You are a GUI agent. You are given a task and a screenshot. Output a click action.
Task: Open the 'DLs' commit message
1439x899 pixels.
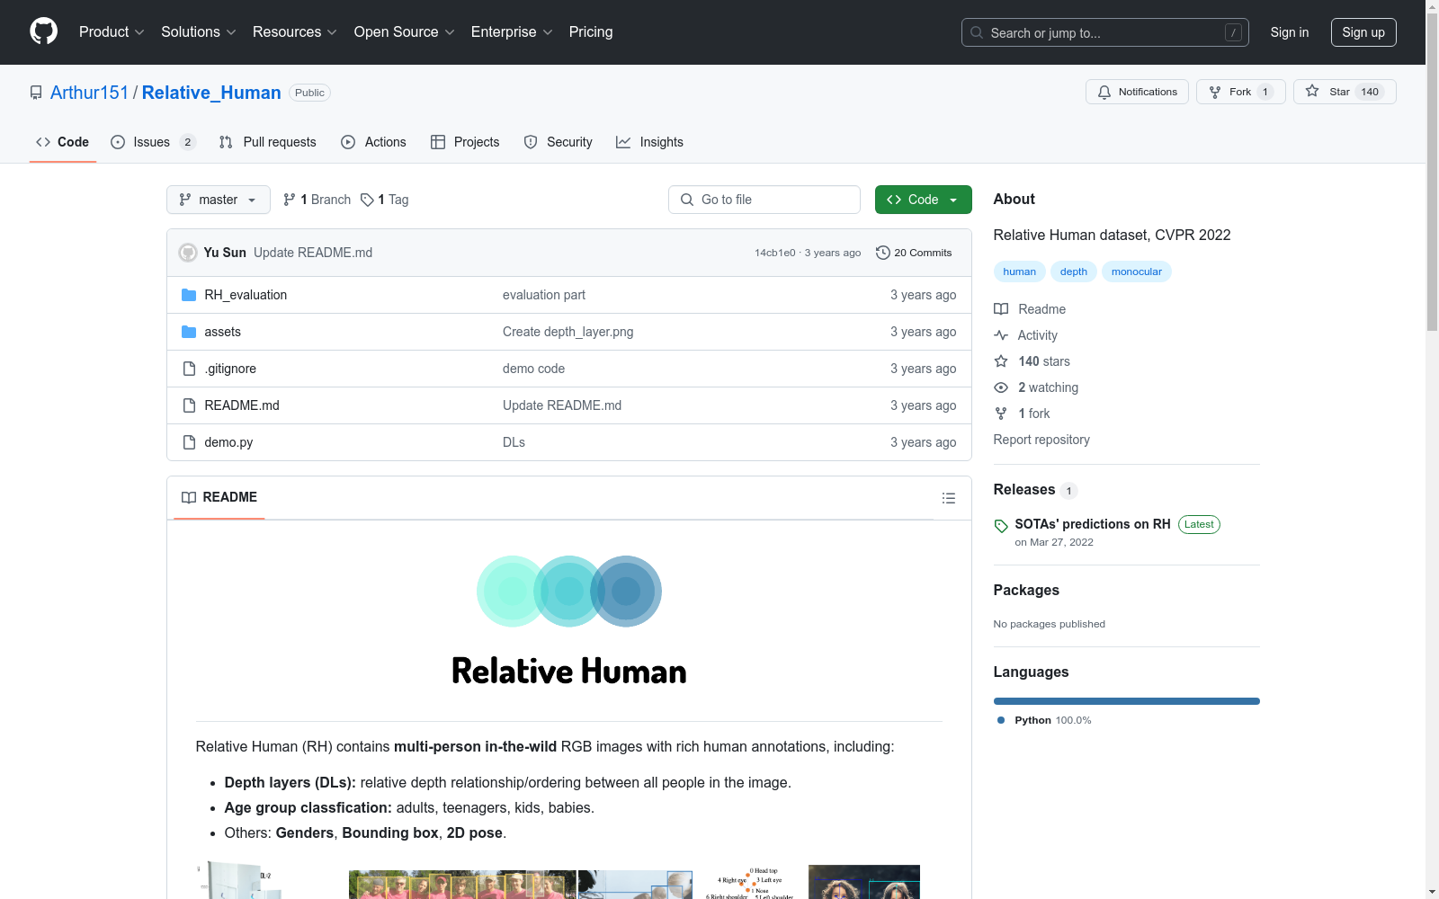pos(514,442)
